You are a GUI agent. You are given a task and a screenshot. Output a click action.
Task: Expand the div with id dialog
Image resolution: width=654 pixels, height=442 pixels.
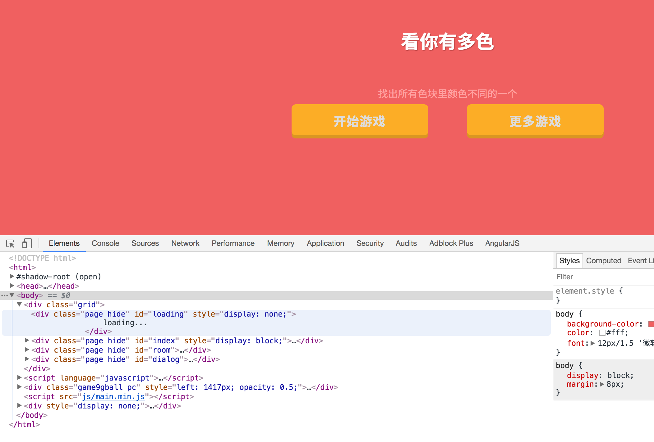click(x=27, y=359)
